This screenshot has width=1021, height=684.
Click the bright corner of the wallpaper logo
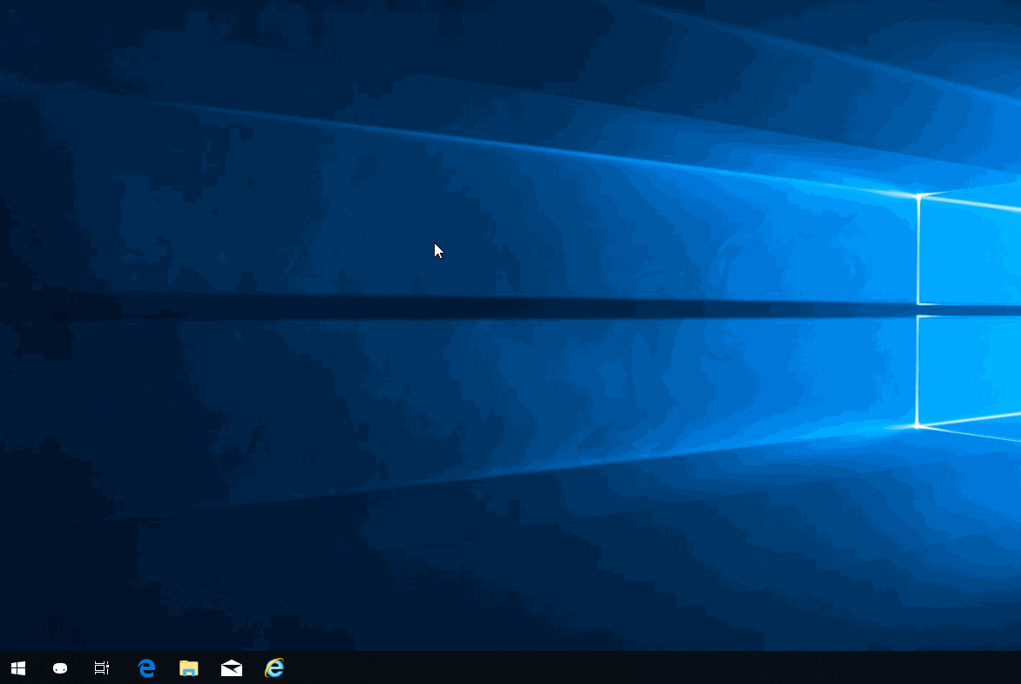pos(918,197)
